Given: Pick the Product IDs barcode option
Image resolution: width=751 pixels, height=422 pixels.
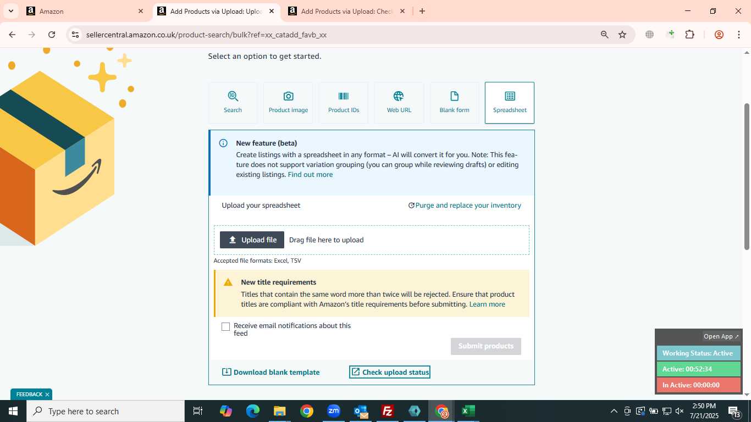Looking at the screenshot, I should click(344, 103).
